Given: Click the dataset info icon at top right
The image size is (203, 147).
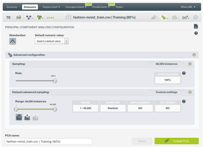Looking at the screenshot, I should click(195, 17).
